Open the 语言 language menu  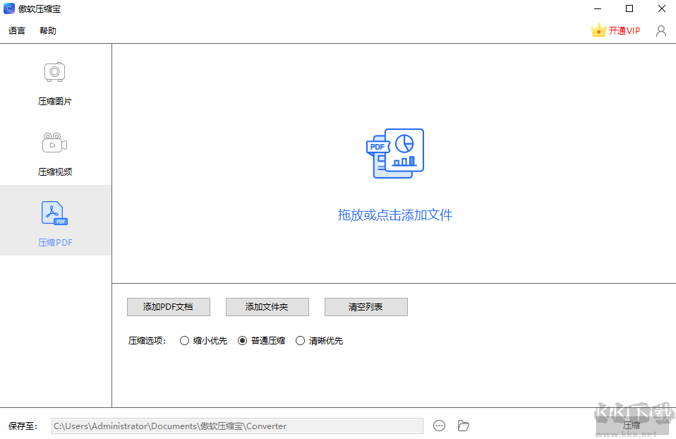pos(16,30)
